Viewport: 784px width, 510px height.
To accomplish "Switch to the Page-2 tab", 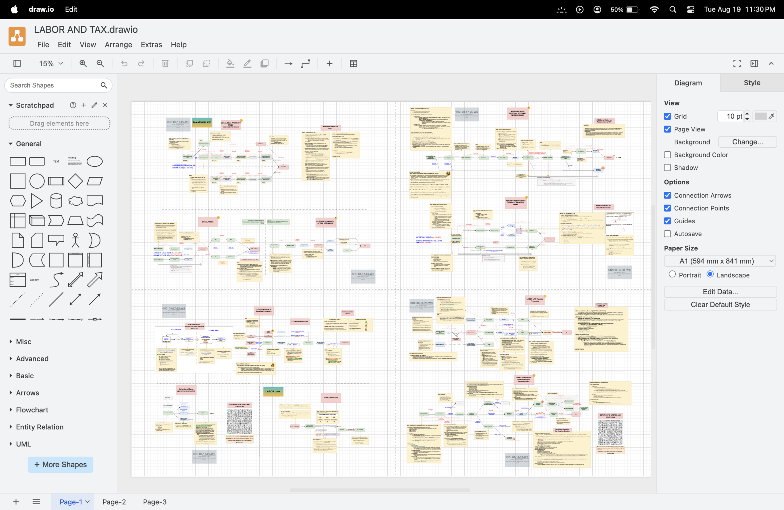I will (x=114, y=501).
